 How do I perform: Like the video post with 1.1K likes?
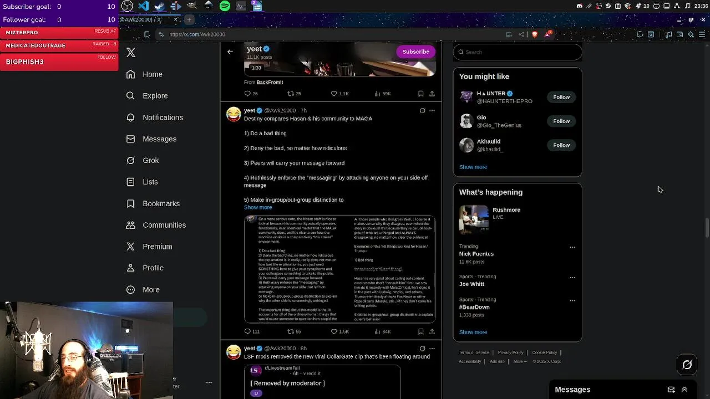tap(339, 94)
